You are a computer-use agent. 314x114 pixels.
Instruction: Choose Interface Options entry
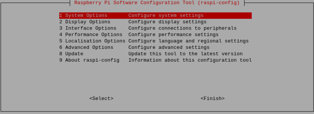(x=88, y=28)
